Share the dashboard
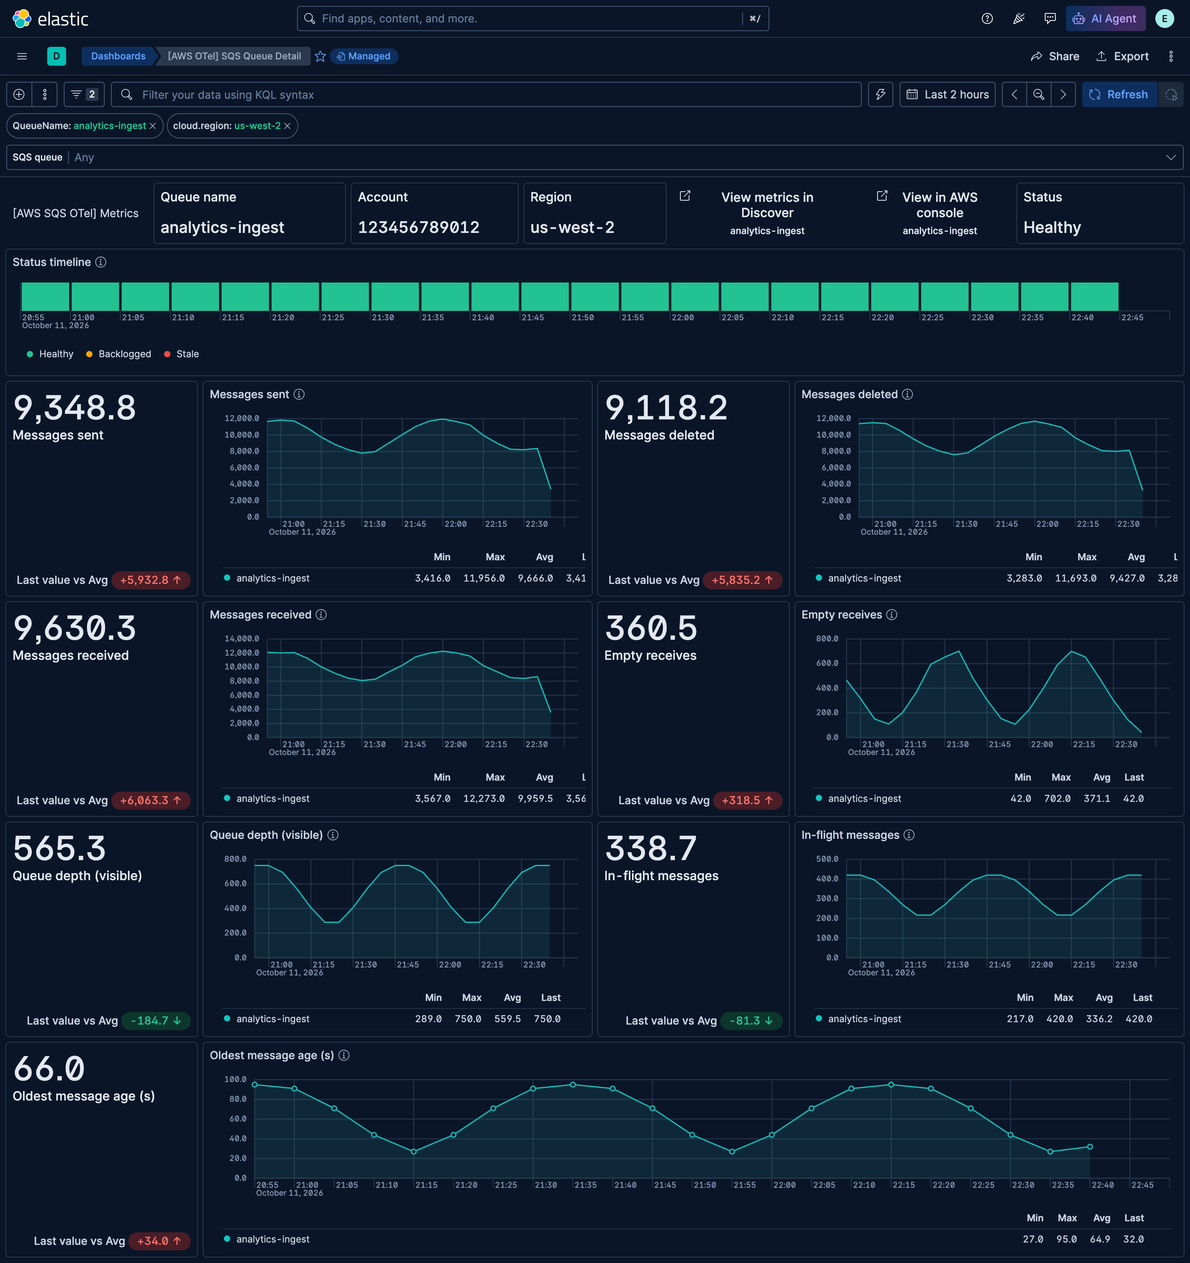1190x1263 pixels. (x=1055, y=56)
